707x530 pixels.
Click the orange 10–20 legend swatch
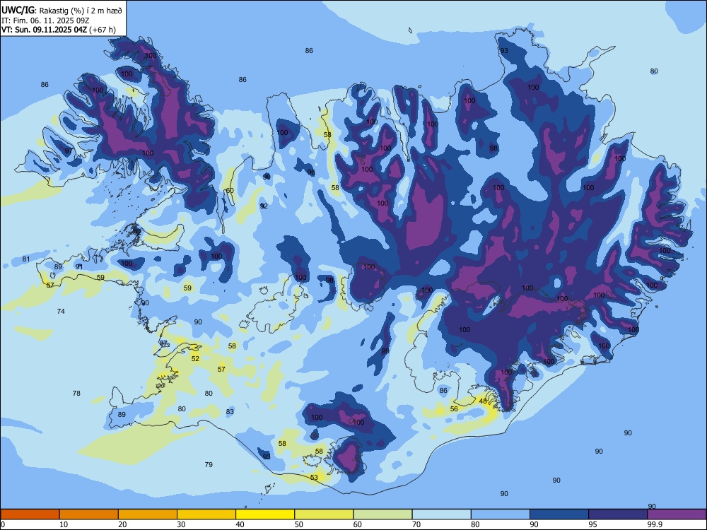(89, 514)
